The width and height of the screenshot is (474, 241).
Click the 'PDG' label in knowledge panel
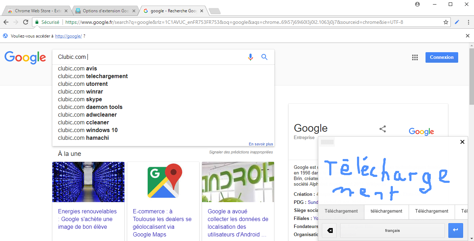[300, 202]
